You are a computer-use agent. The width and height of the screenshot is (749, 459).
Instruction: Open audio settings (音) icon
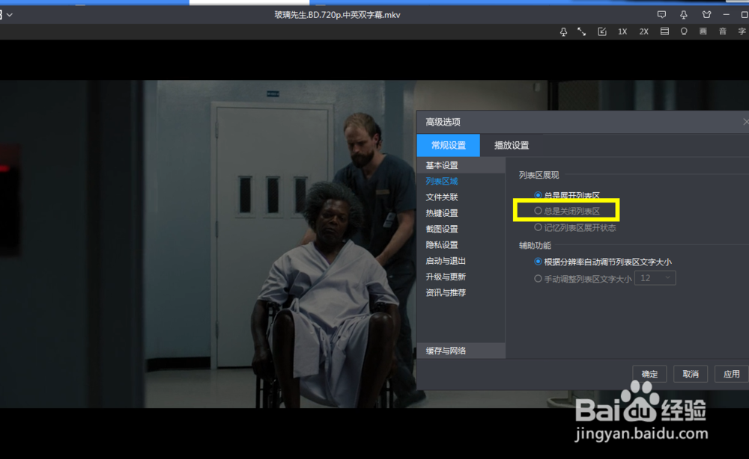click(723, 31)
